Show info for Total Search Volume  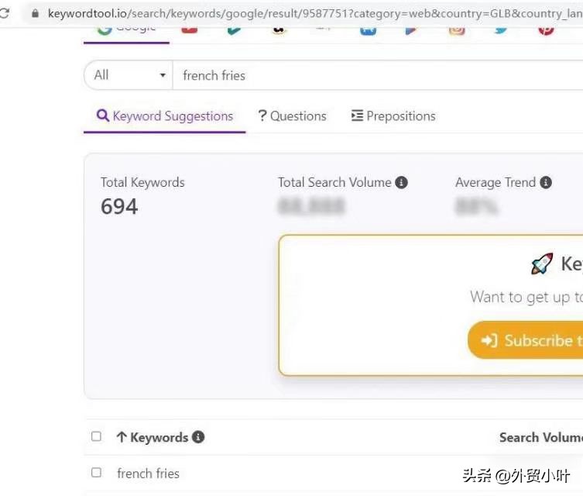point(401,183)
